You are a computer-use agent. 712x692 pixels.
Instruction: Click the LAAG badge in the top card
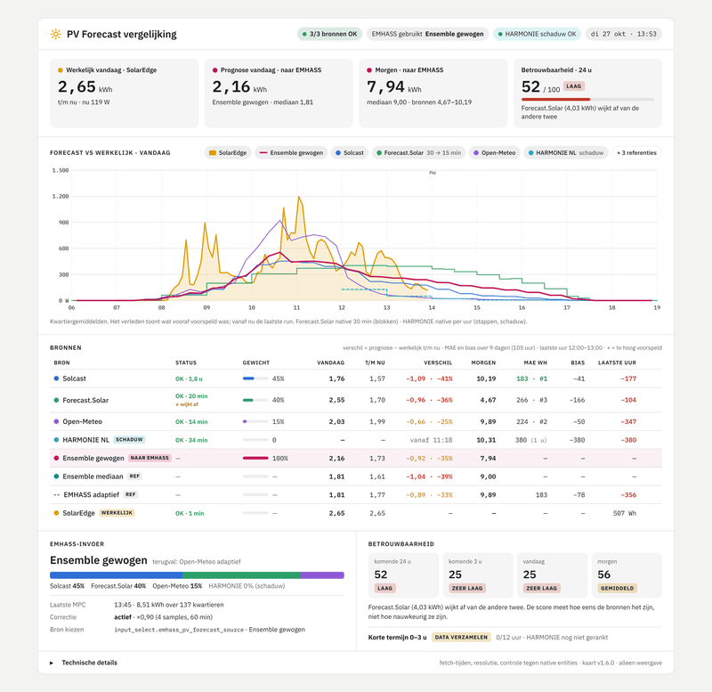(574, 85)
